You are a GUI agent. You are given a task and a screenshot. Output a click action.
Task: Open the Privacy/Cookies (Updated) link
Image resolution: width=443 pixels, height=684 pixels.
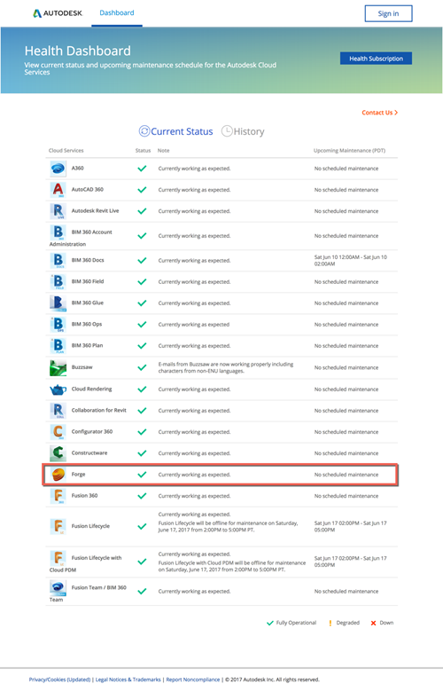coord(59,680)
